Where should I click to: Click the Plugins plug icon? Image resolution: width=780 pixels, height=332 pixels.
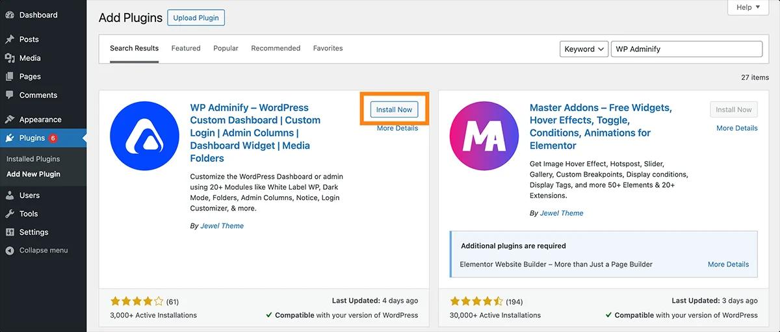coord(10,138)
